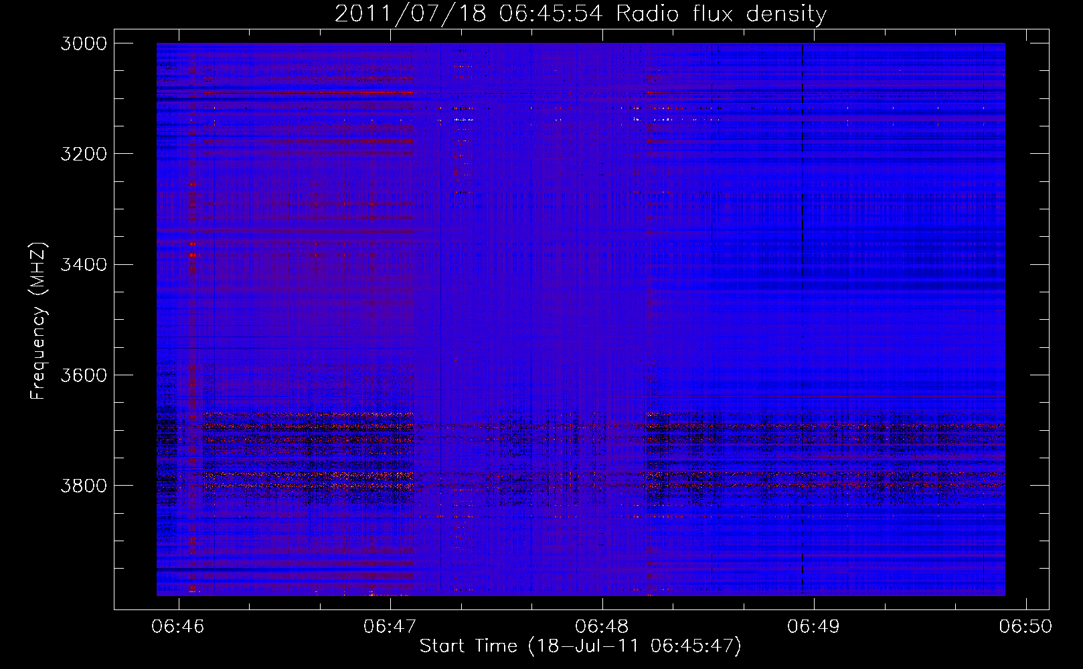Click the 06:49 time axis label
This screenshot has width=1083, height=669.
814,627
